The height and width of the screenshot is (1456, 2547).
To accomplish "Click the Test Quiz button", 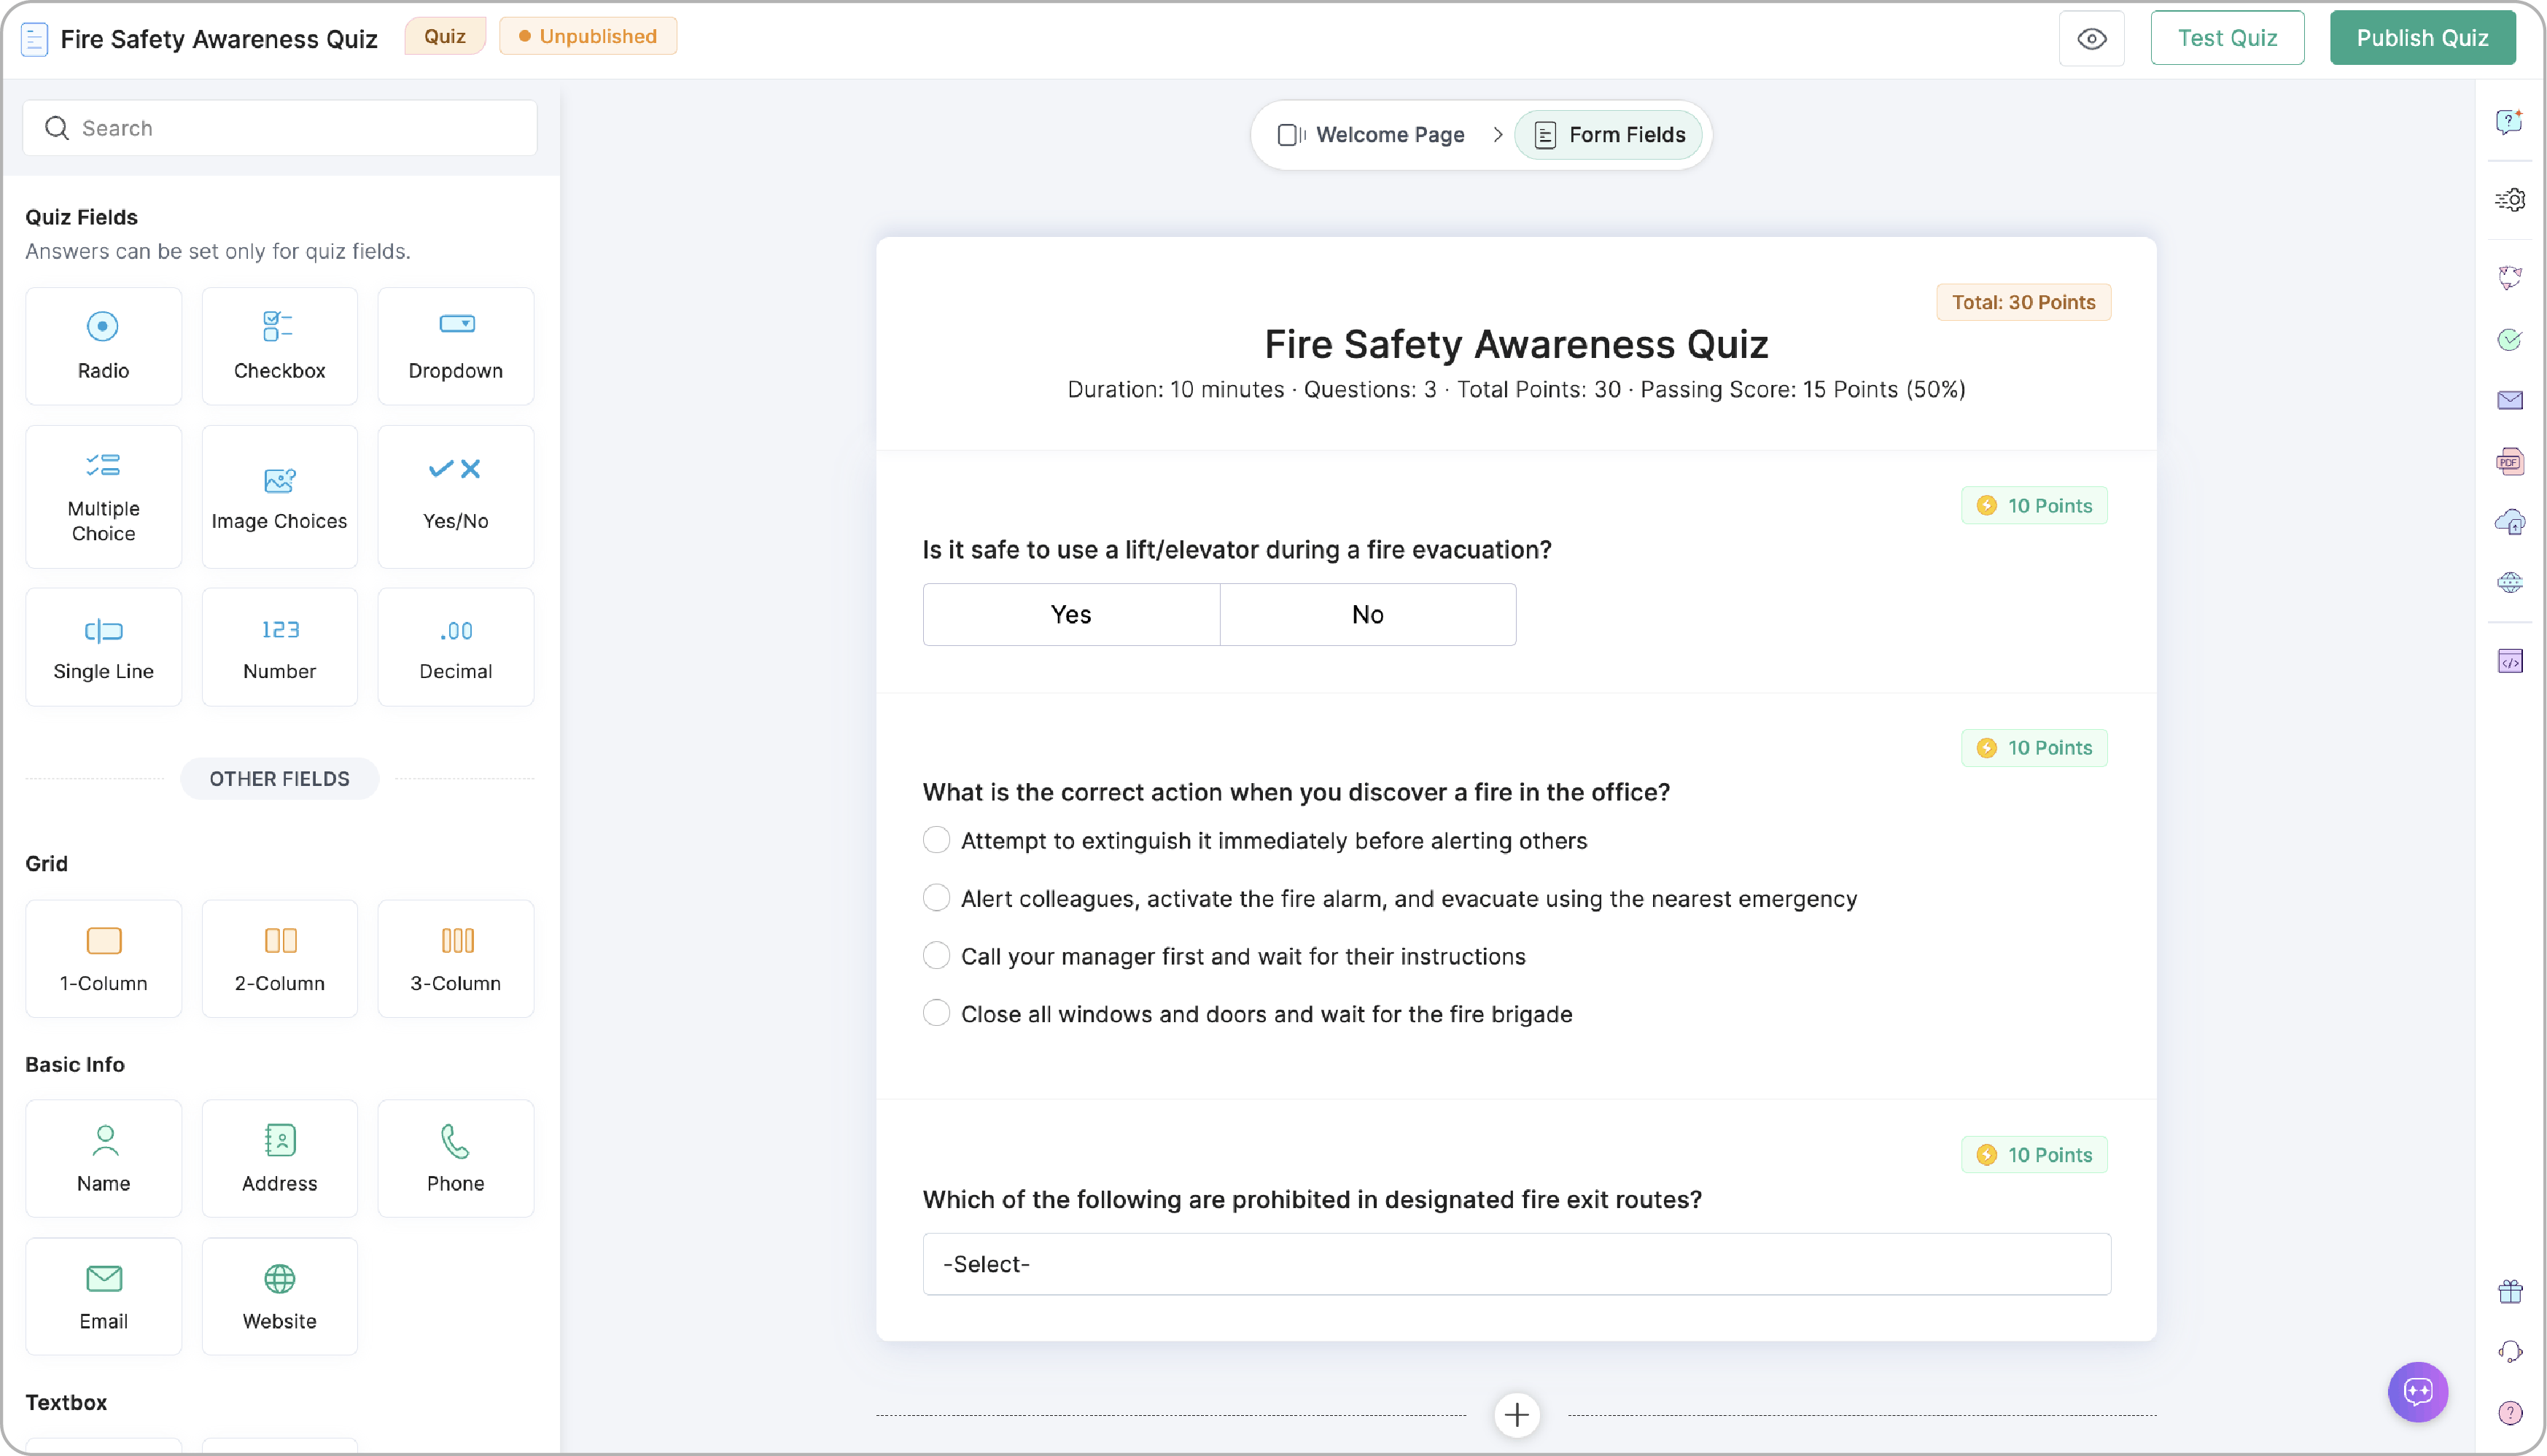I will click(x=2227, y=38).
